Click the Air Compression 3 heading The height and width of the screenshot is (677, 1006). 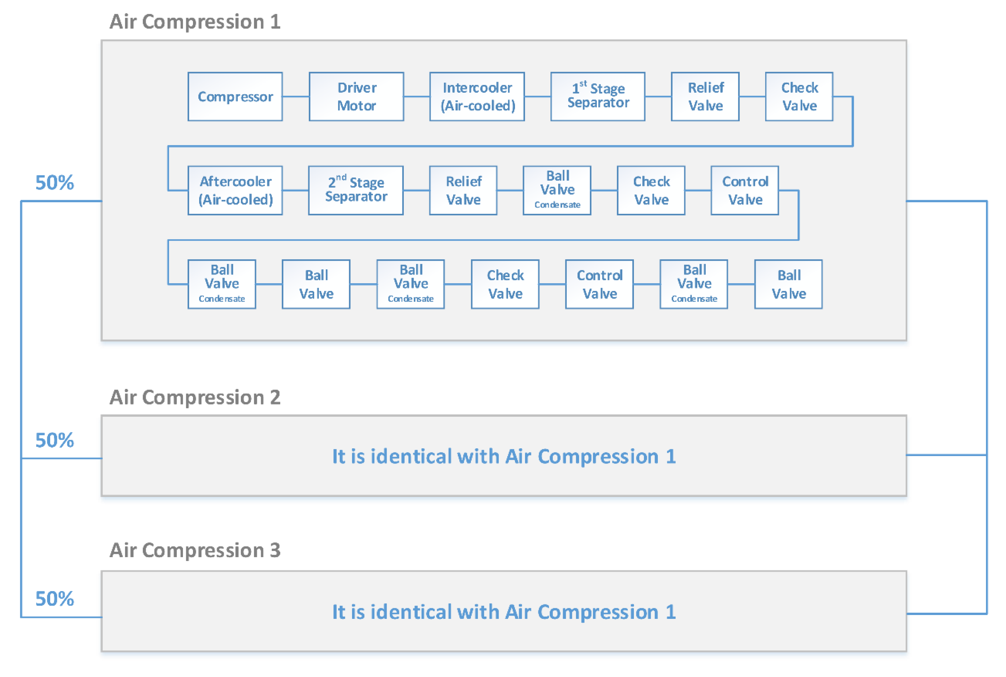(x=195, y=550)
